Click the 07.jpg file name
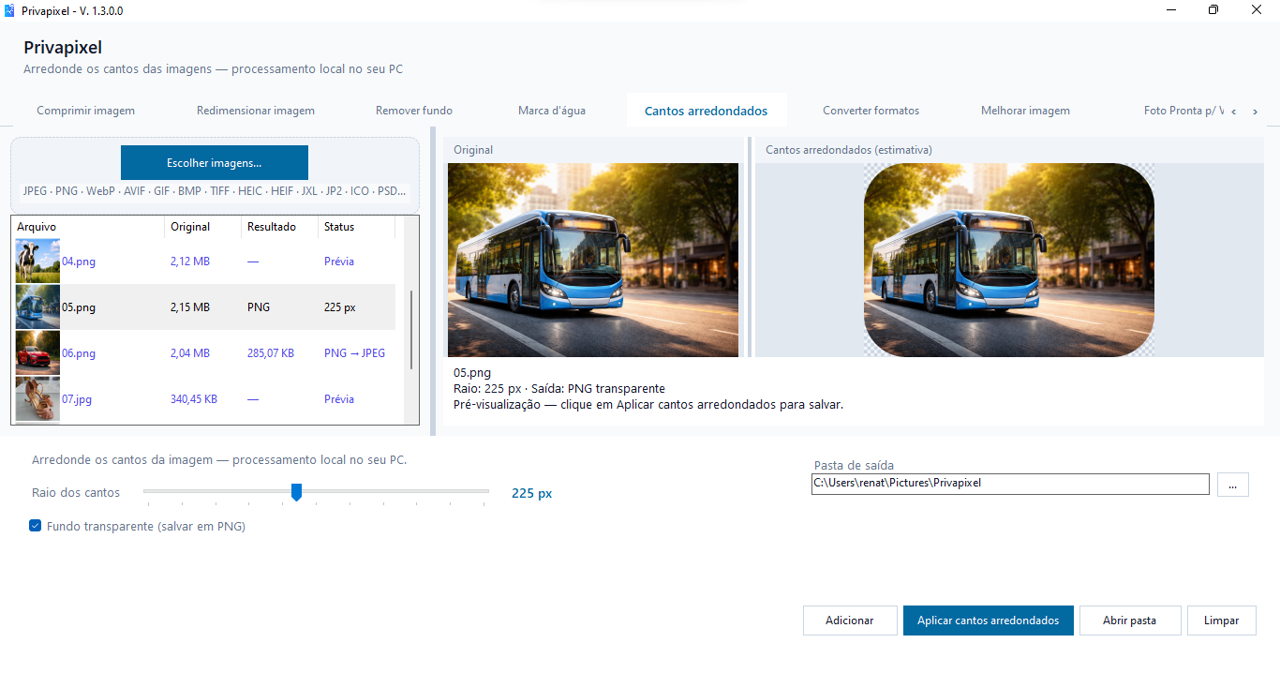Image resolution: width=1280 pixels, height=673 pixels. pos(77,399)
